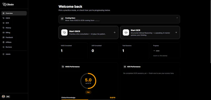211x100 pixels.
Task: Click the Welcome back heading
Action: 70,6
